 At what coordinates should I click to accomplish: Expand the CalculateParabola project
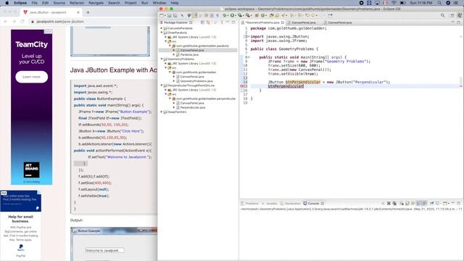tap(162, 28)
